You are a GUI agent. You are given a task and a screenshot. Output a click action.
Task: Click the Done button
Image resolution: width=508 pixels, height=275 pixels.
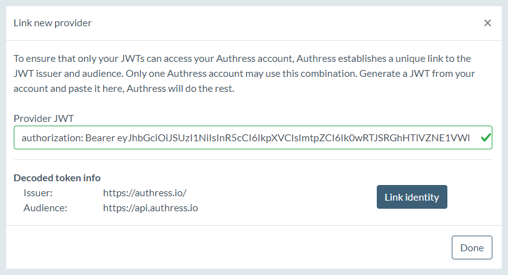pyautogui.click(x=472, y=247)
